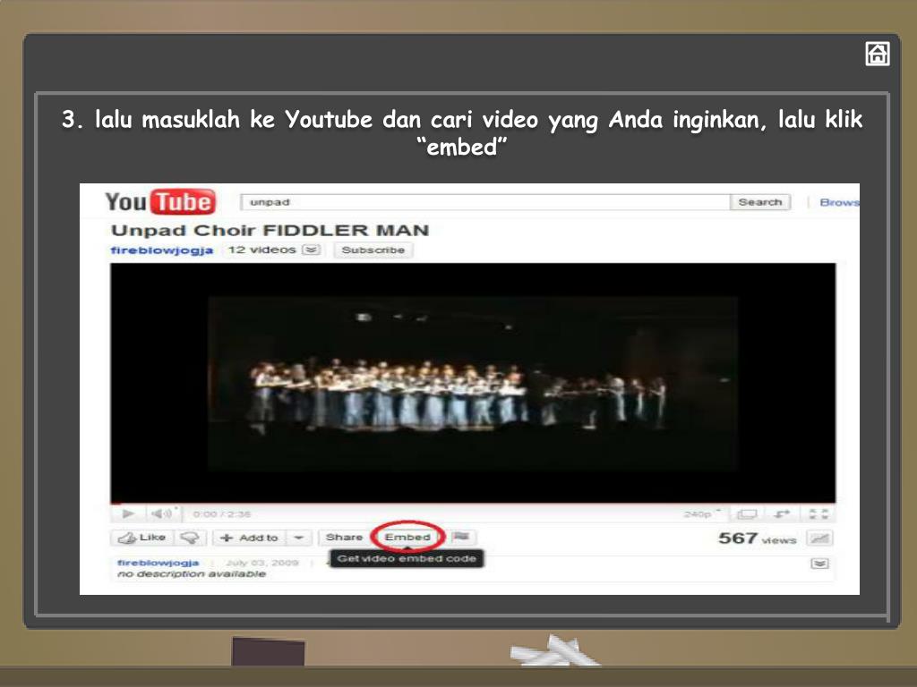Click the fireblowjogja link in the description
This screenshot has height=687, width=917.
pos(158,563)
